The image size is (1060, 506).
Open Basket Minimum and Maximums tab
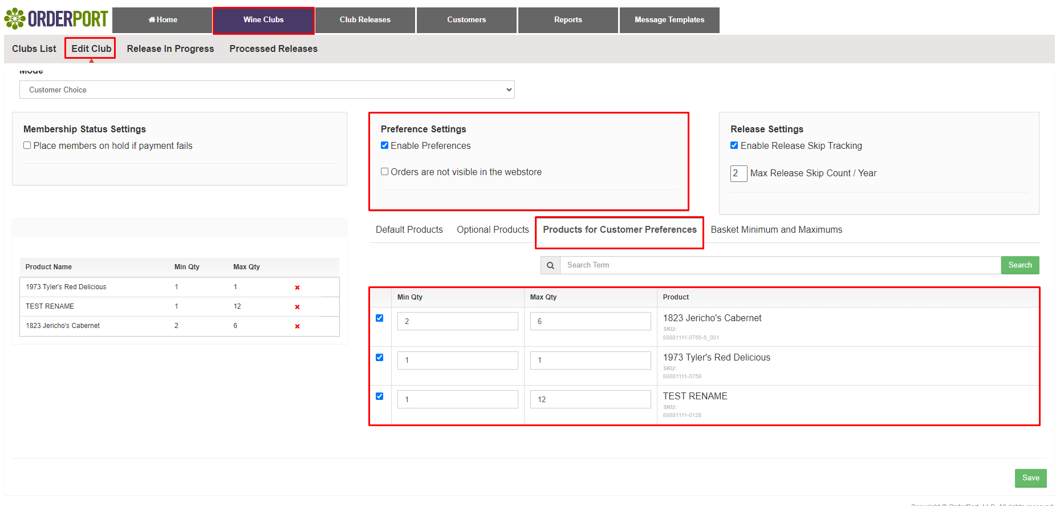(776, 229)
